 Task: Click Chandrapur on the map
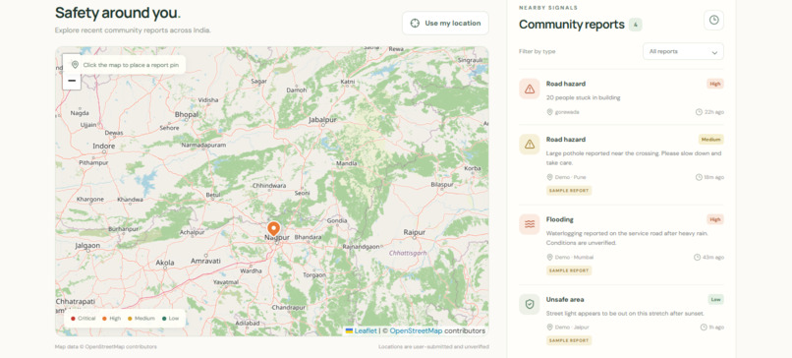click(289, 308)
